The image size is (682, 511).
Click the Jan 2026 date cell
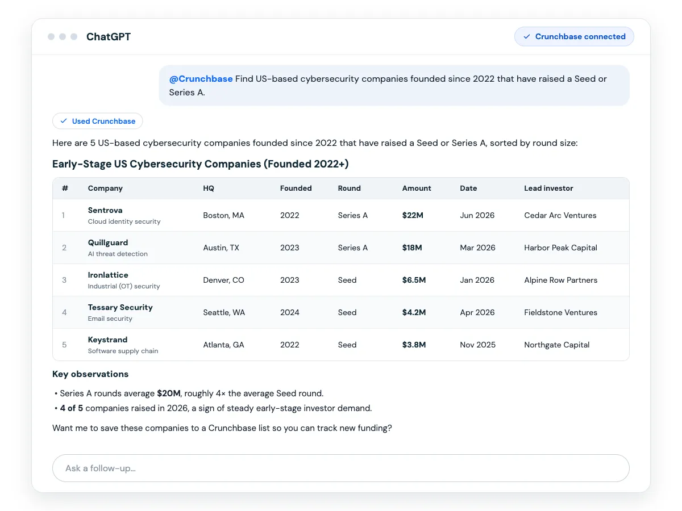(477, 280)
